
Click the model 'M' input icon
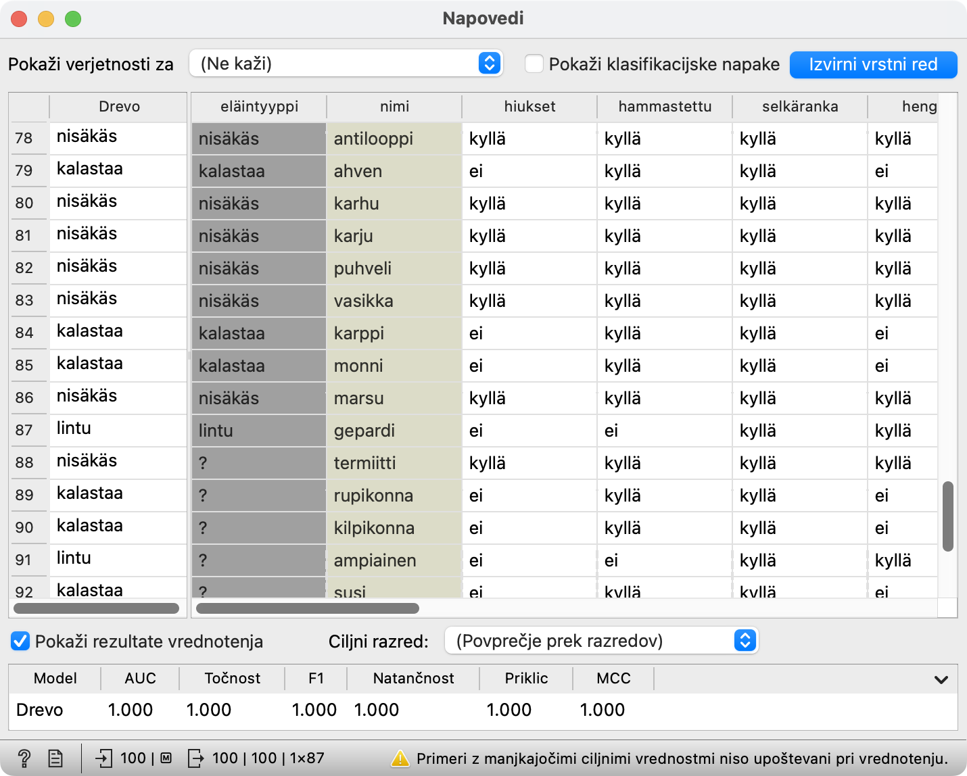tap(166, 758)
